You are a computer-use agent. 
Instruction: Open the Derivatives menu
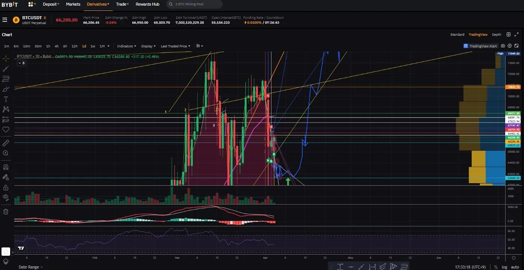pyautogui.click(x=98, y=4)
